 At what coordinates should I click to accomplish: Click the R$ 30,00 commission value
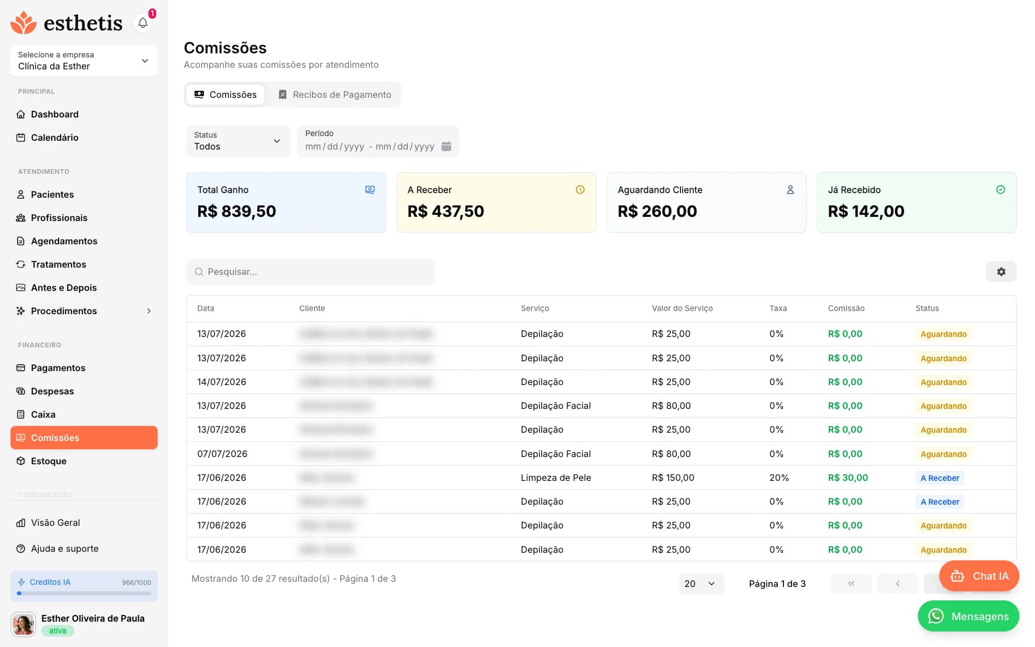coord(848,478)
